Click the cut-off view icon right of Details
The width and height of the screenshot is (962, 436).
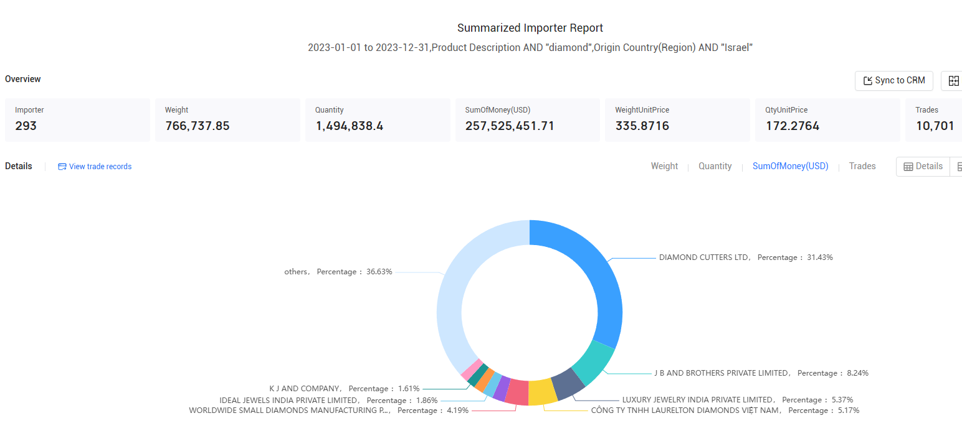coord(958,166)
